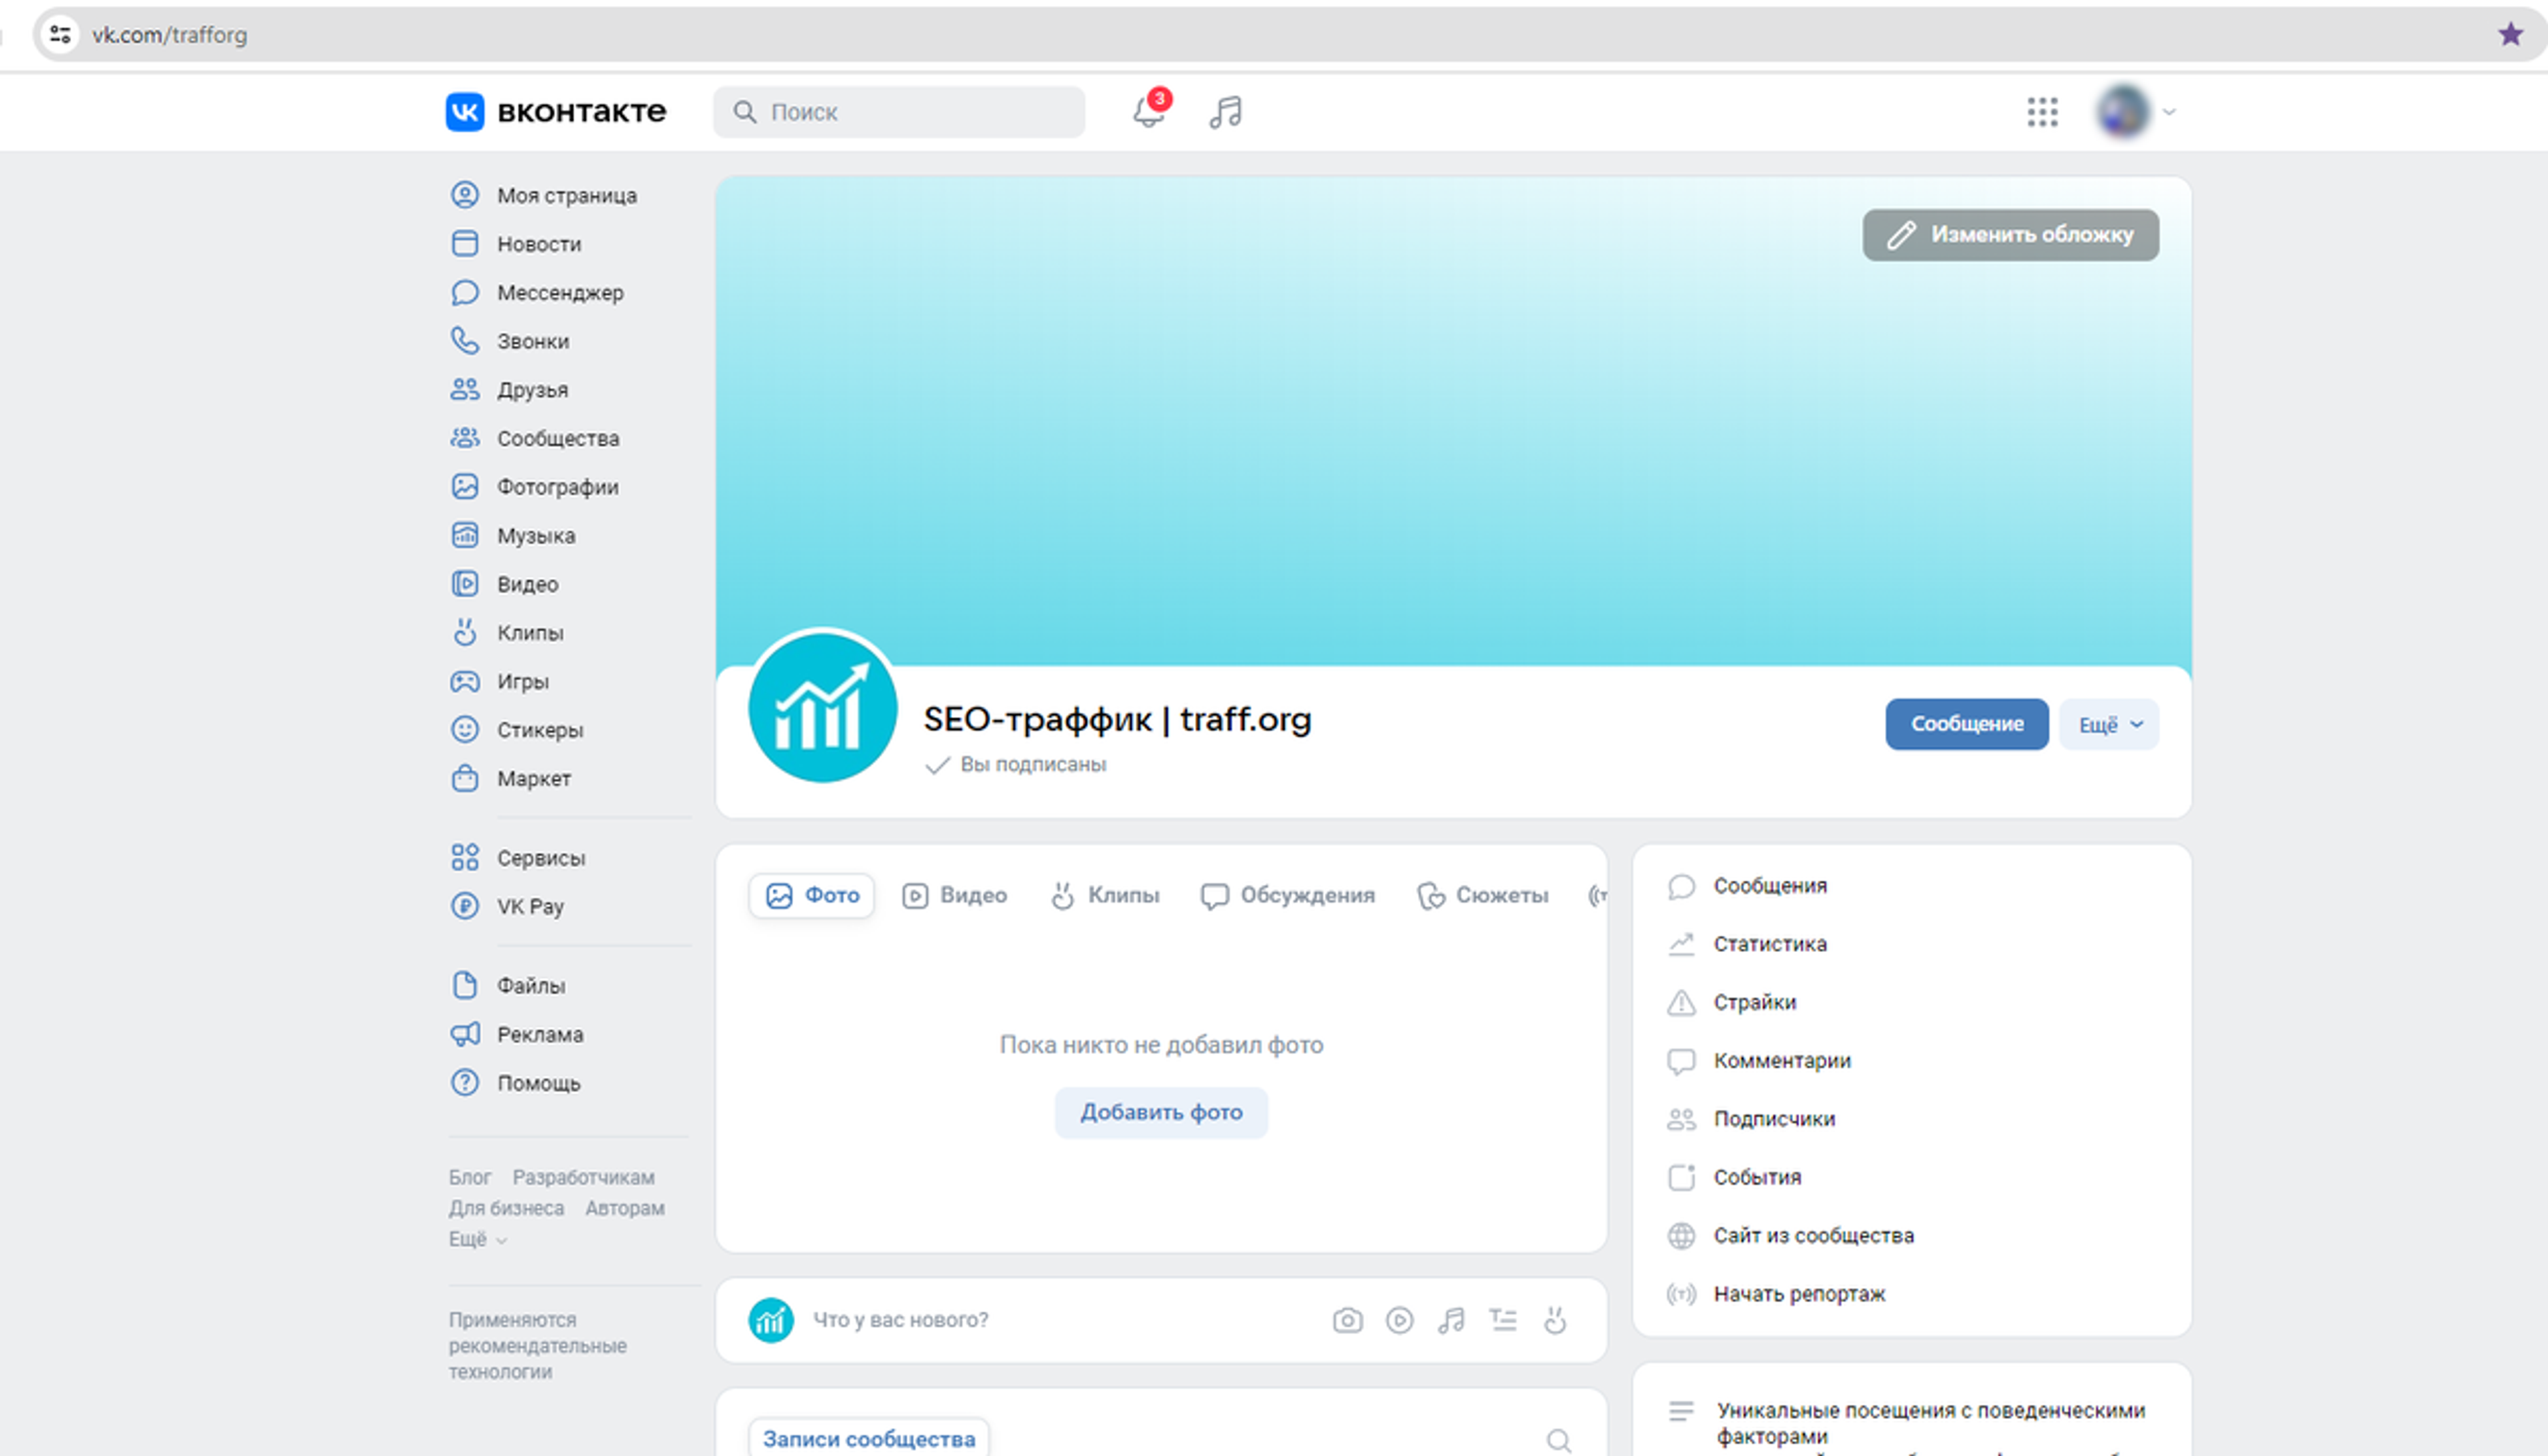Toggle subscription via Вы подписаны
The width and height of the screenshot is (2548, 1456).
tap(1016, 765)
